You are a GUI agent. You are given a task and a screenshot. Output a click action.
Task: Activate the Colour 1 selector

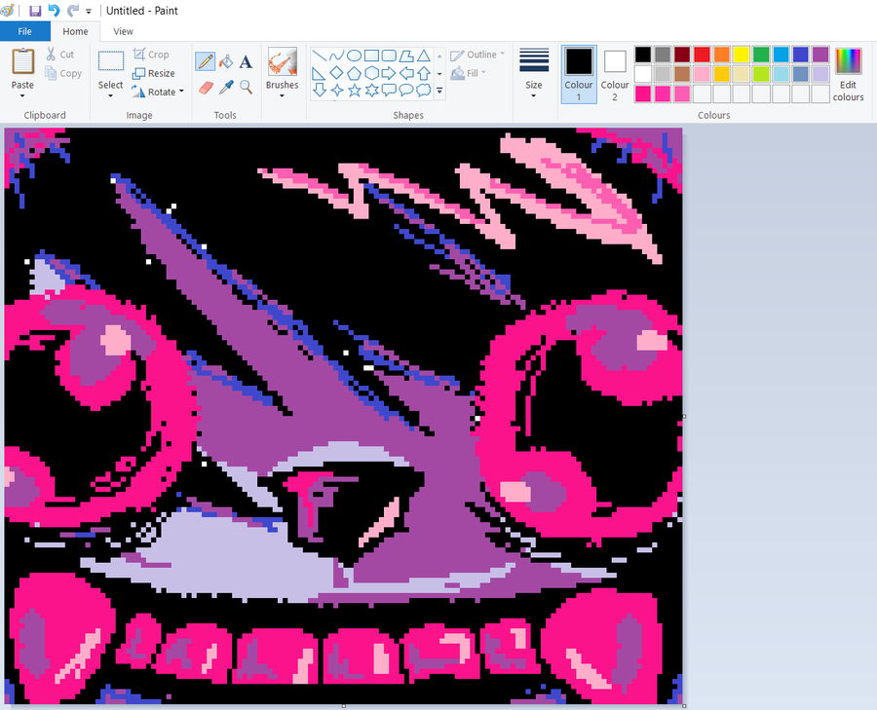tap(578, 74)
